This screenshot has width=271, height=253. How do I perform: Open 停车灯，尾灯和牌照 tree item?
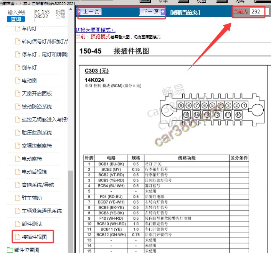pos(45,54)
